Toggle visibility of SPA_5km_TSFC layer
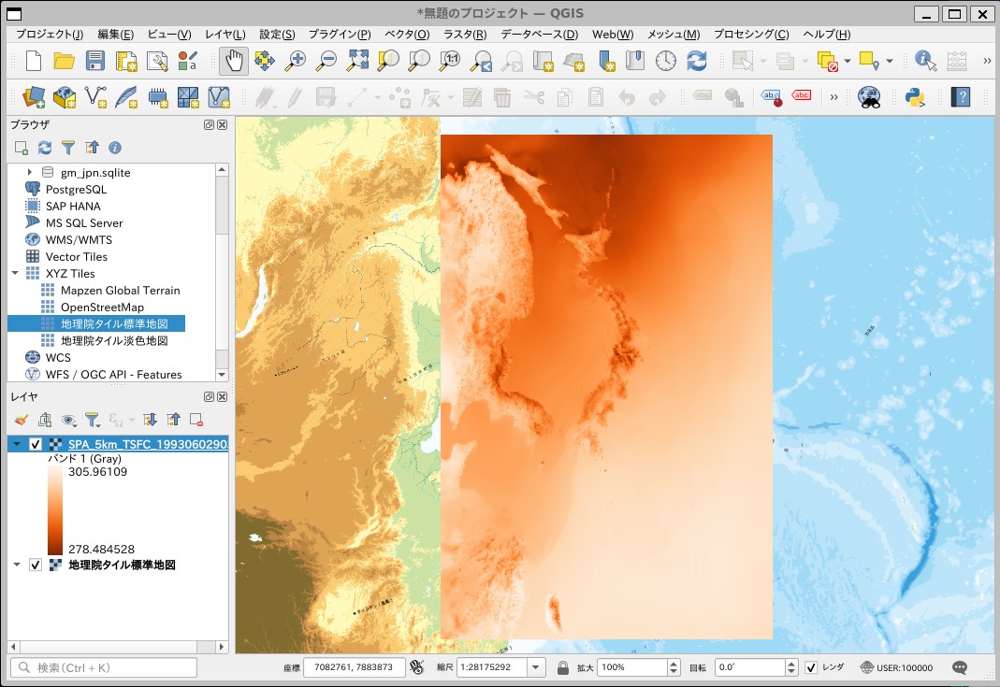This screenshot has width=1000, height=687. pyautogui.click(x=35, y=444)
